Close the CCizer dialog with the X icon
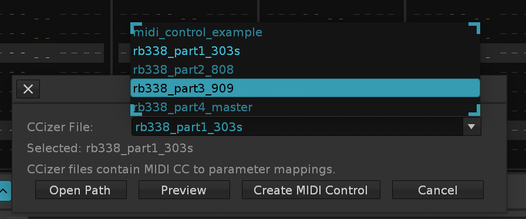Screen dimensions: 526x219 click(28, 89)
